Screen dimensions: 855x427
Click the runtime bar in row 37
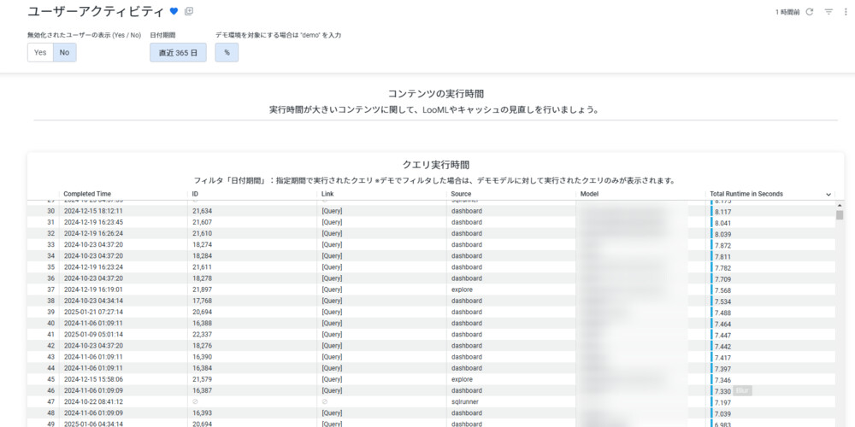[711, 290]
